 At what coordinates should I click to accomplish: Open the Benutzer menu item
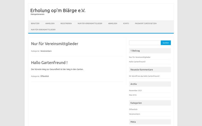click(x=35, y=24)
